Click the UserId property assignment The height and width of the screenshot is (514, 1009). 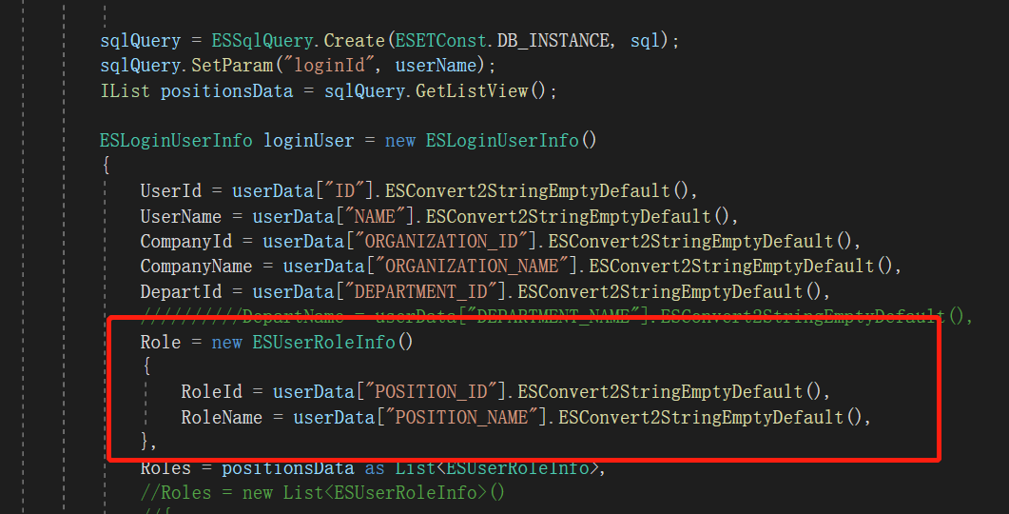[x=170, y=190]
